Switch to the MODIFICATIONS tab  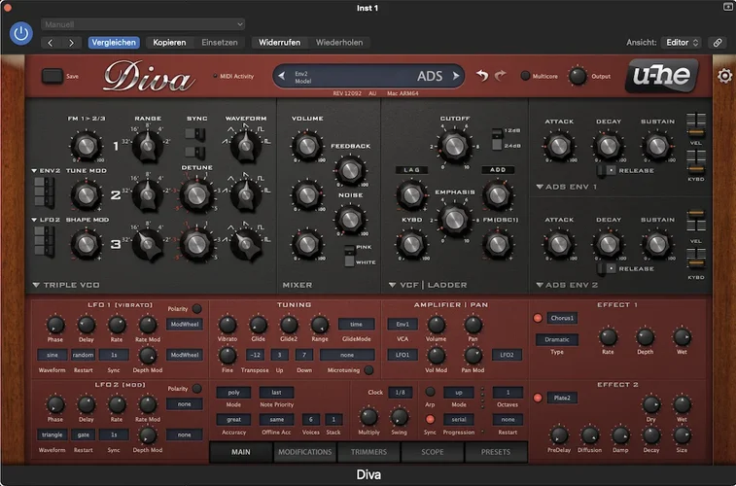pyautogui.click(x=304, y=452)
